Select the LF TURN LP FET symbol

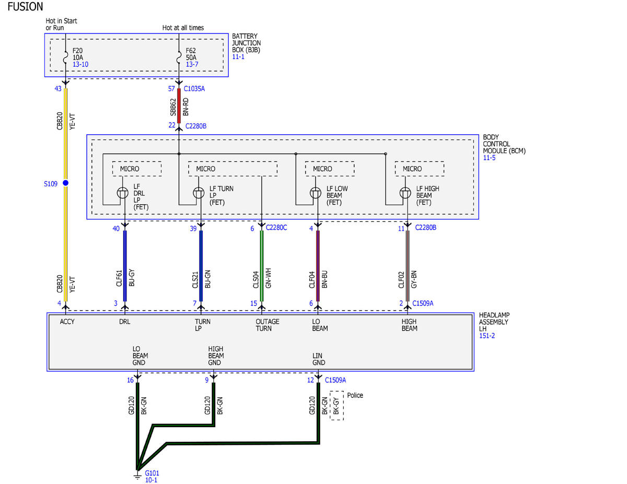(199, 193)
